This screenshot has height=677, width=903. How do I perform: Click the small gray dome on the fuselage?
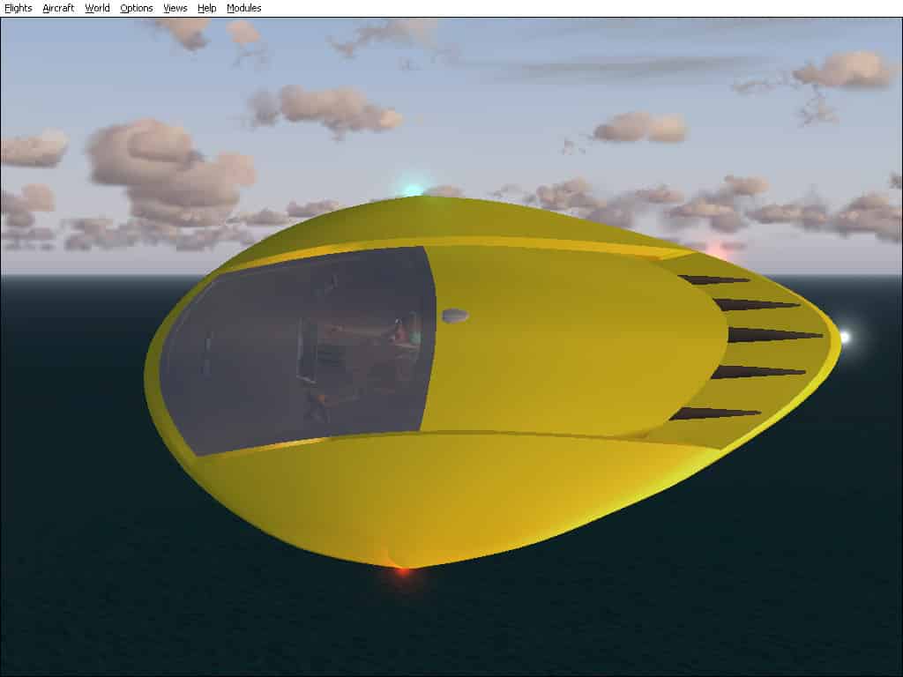[x=454, y=316]
